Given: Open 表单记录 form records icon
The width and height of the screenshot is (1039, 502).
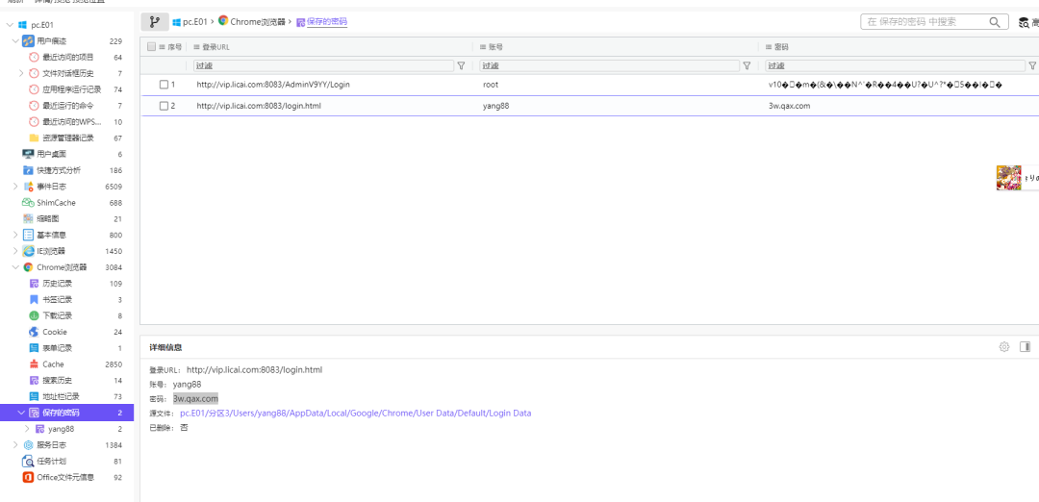Looking at the screenshot, I should 34,348.
